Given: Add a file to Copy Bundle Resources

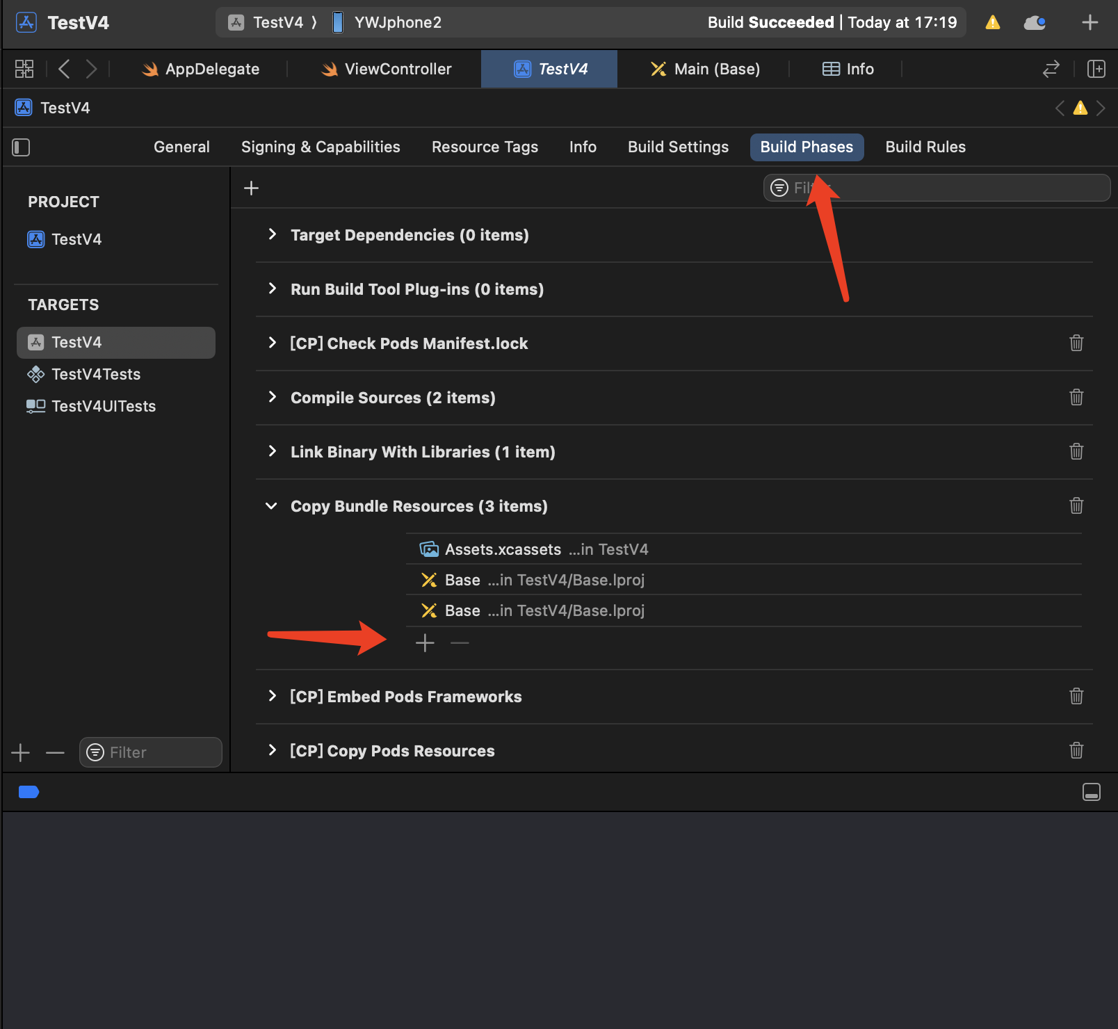Looking at the screenshot, I should pos(425,643).
